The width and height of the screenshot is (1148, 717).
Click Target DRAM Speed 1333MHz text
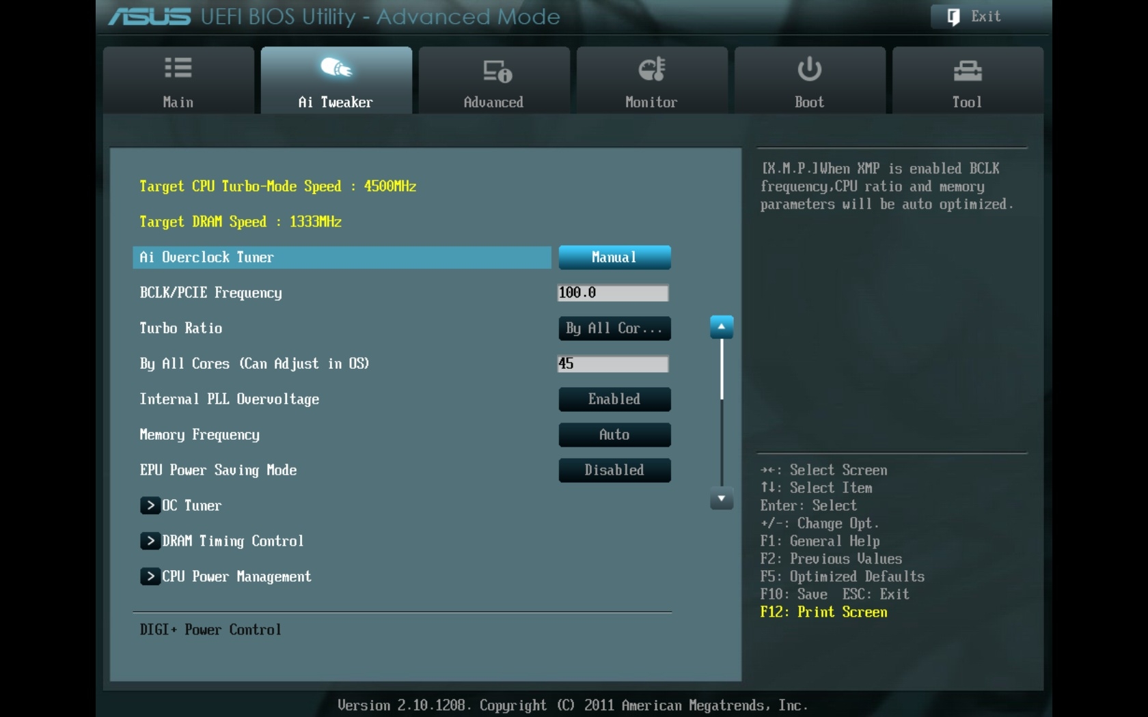pyautogui.click(x=241, y=222)
